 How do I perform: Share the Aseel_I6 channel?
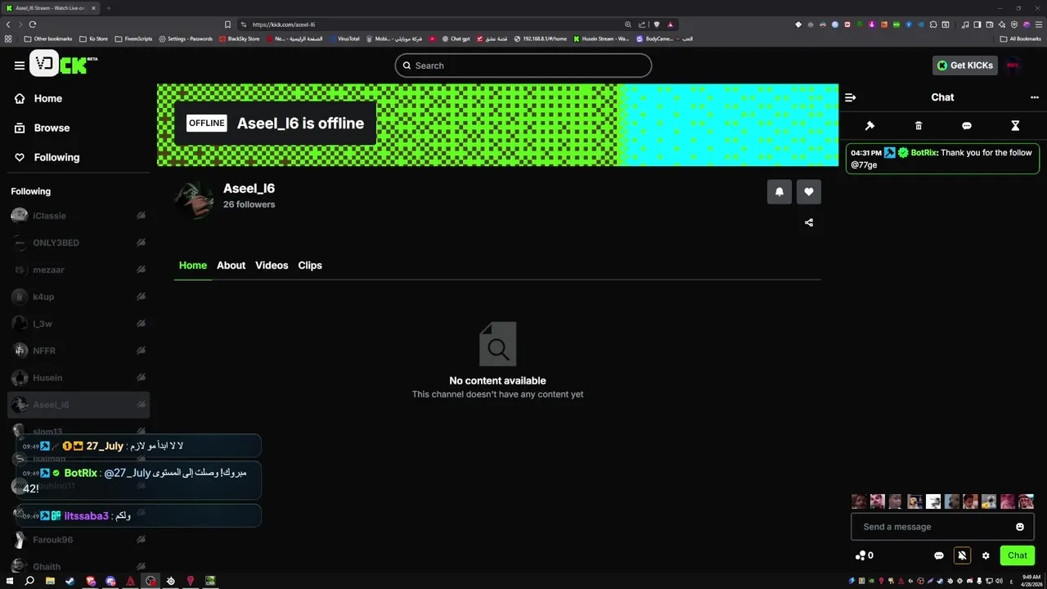[809, 223]
